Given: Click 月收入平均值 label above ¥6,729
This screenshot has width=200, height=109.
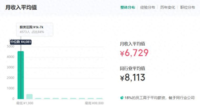Looking at the screenshot, I should coord(132,44).
